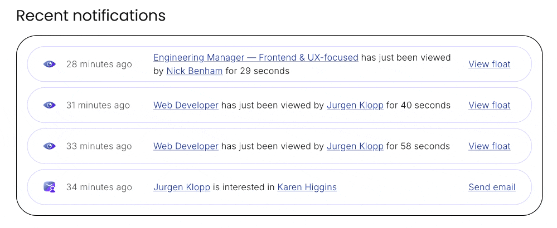Viewport: 557px width, 228px height.
Task: Open Jurgen Klopp link in the interested notification
Action: pos(182,187)
